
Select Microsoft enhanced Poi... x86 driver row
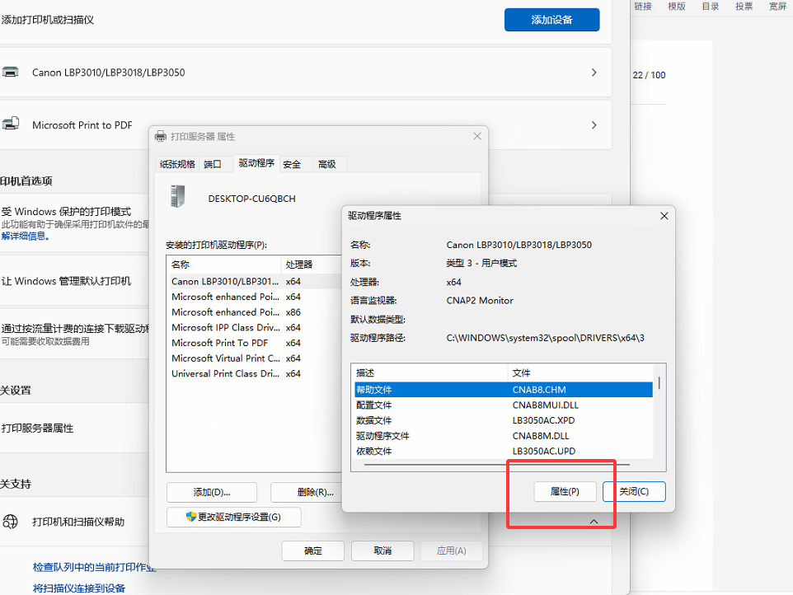click(x=256, y=312)
